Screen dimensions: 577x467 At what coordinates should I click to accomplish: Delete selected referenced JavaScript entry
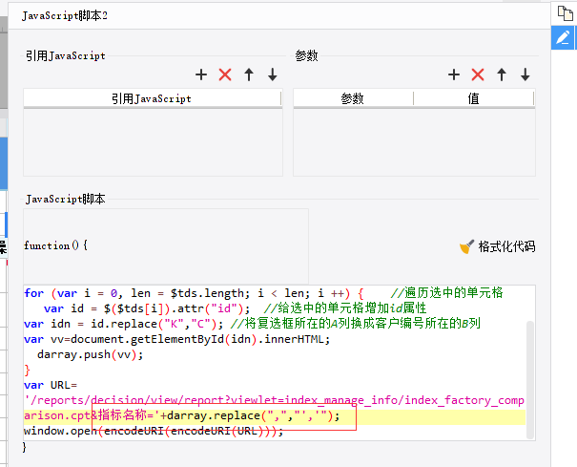(225, 74)
